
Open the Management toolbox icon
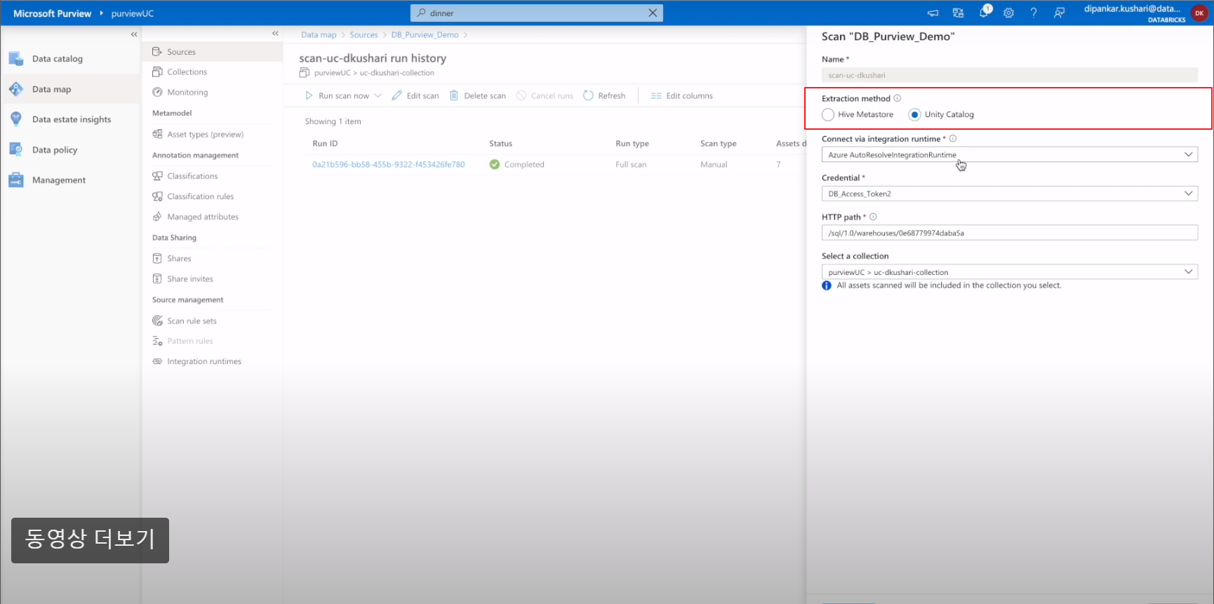pyautogui.click(x=16, y=180)
